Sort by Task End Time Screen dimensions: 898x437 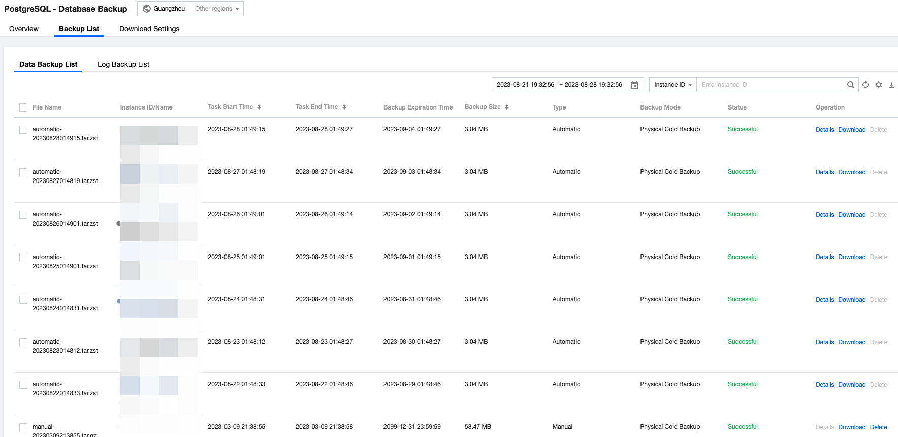click(344, 107)
